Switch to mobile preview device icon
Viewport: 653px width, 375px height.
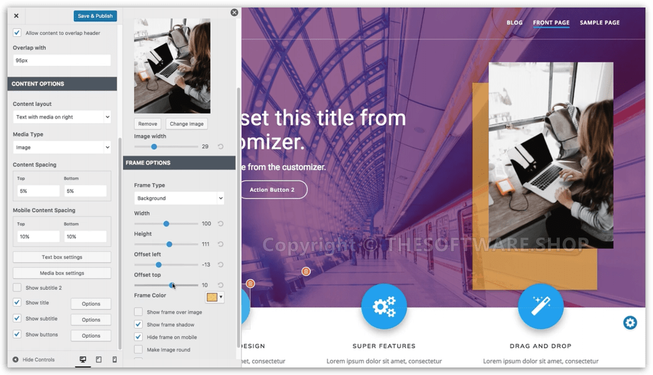(114, 359)
